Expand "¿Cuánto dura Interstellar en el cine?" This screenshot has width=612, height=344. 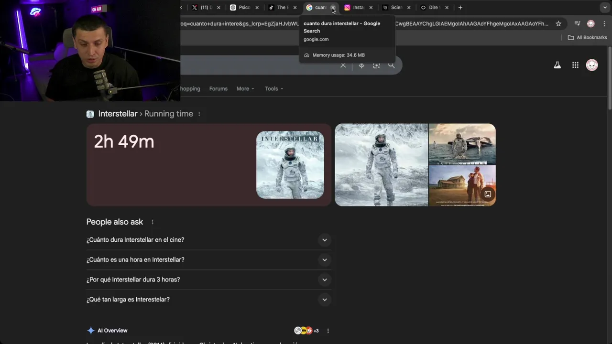(208, 240)
